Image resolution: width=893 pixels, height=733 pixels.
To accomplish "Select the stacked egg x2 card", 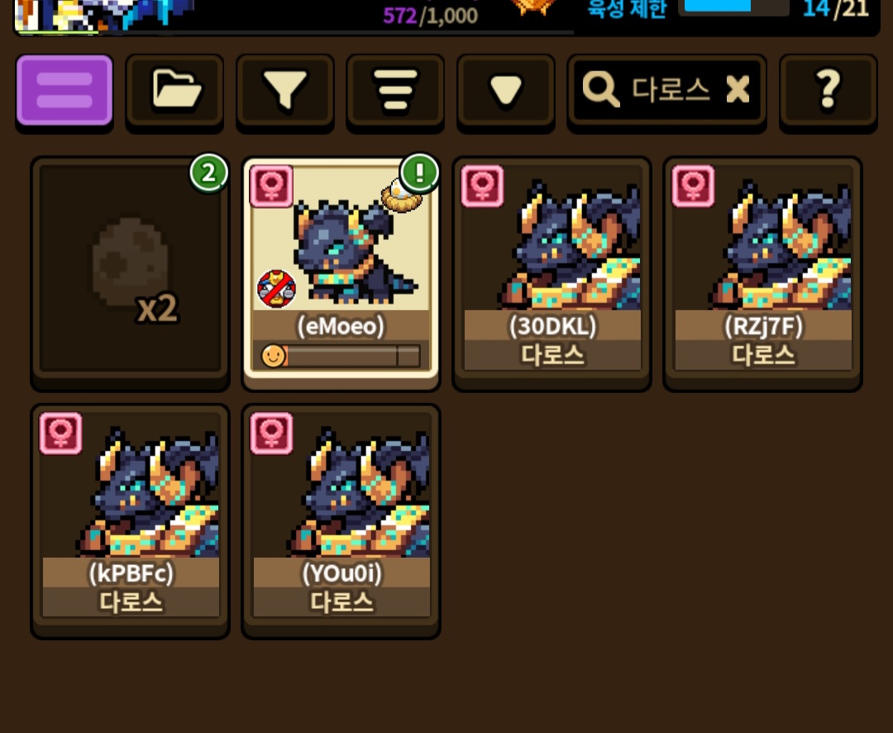I will coord(131,273).
